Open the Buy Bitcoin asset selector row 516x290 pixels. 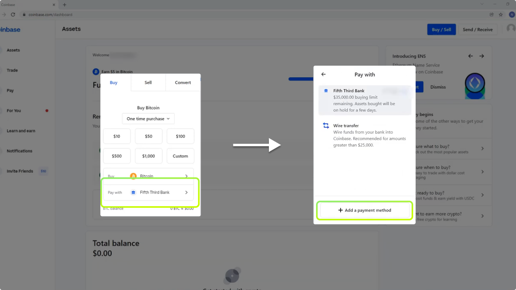(x=148, y=176)
